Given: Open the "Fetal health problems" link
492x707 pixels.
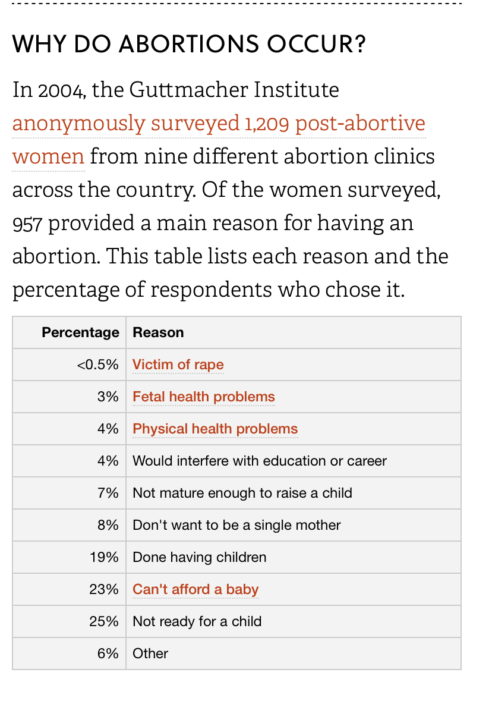Looking at the screenshot, I should click(x=204, y=397).
